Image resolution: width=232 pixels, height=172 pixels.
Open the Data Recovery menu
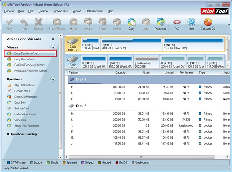point(94,11)
